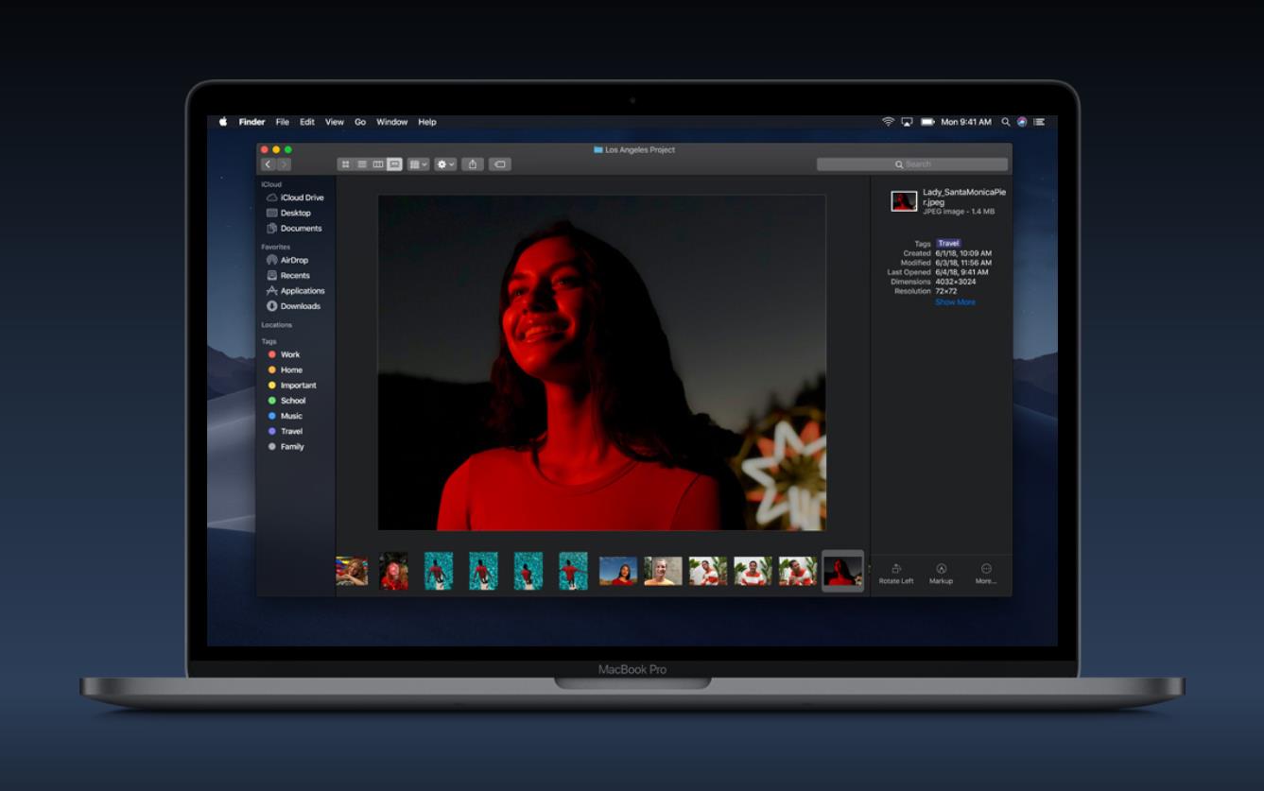Click the Resolution value 72×72
The height and width of the screenshot is (791, 1264).
[946, 291]
